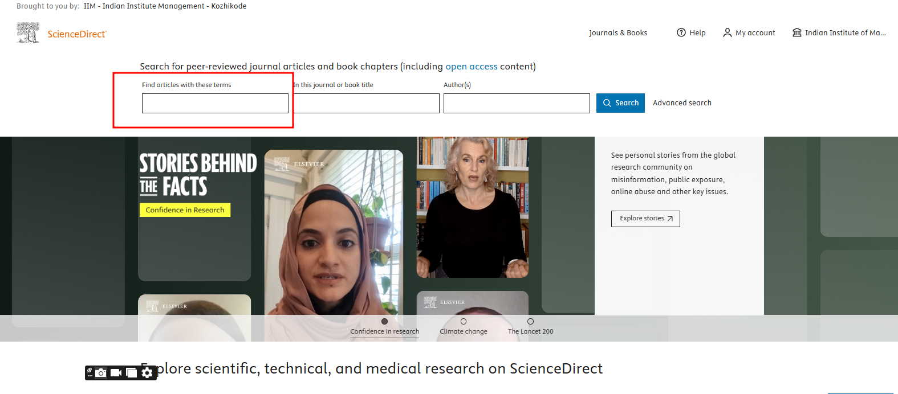This screenshot has height=394, width=898.
Task: Click the Explore stories button
Action: pyautogui.click(x=645, y=219)
